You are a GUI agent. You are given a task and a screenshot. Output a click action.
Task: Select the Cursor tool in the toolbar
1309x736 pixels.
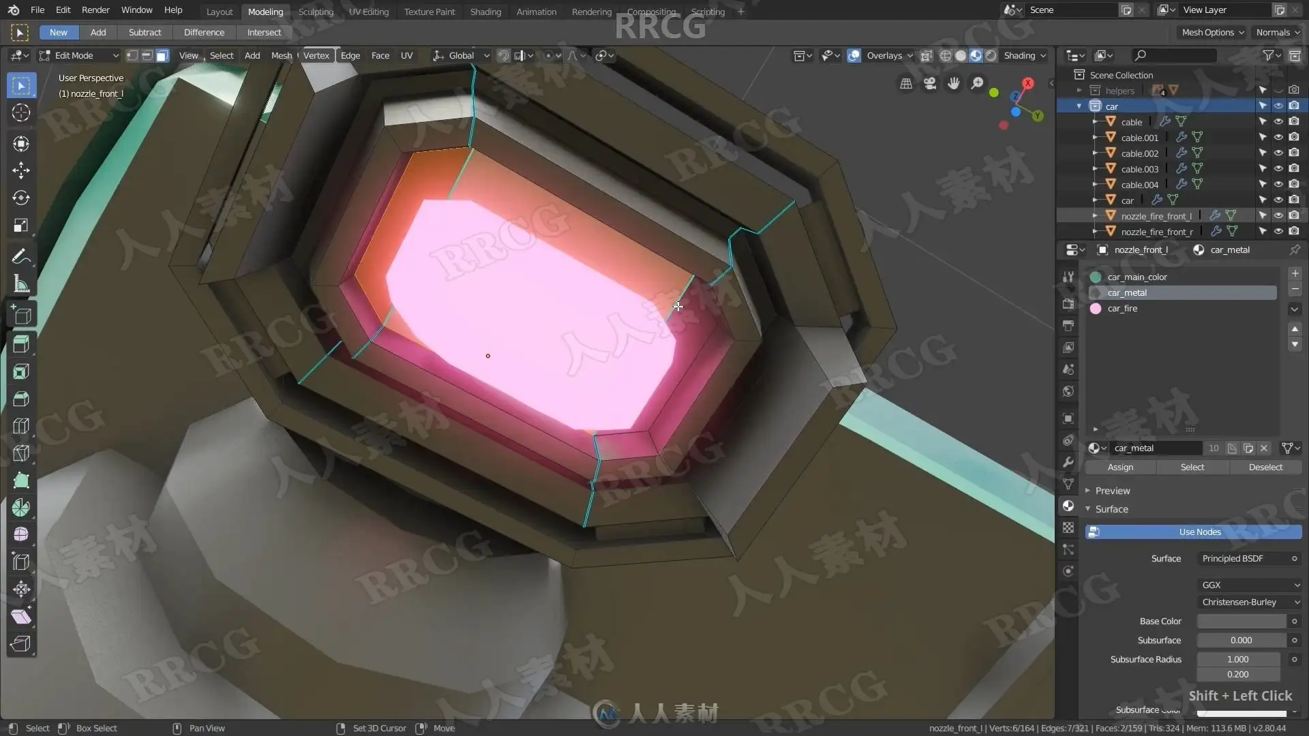pos(21,112)
